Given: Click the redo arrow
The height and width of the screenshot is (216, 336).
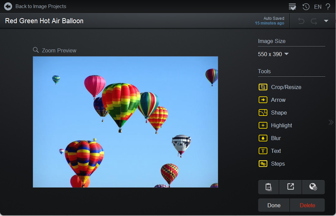Looking at the screenshot, I should coord(314,21).
